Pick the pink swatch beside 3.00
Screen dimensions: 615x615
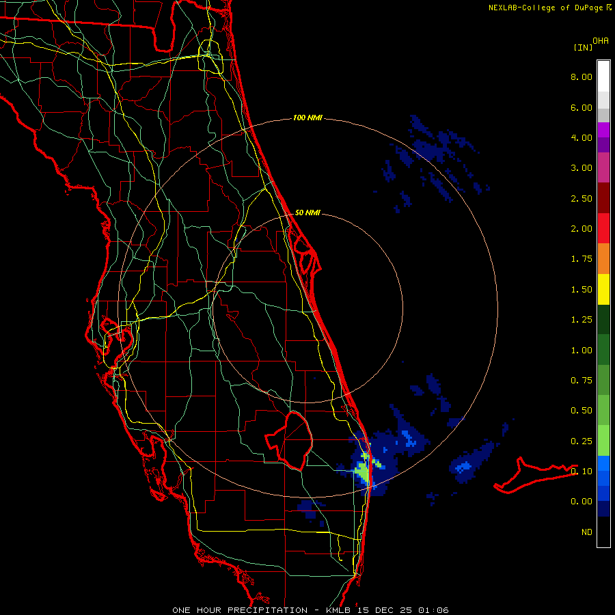pyautogui.click(x=603, y=167)
